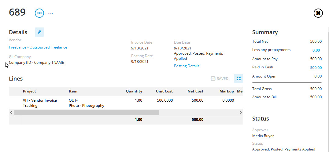Click the SAVED disk button

(220, 78)
